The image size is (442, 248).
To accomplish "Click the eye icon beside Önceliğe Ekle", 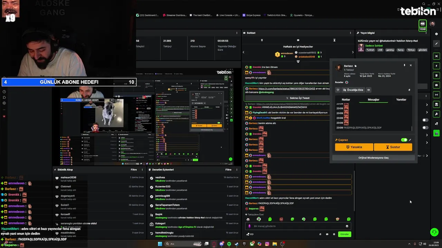I will [368, 90].
